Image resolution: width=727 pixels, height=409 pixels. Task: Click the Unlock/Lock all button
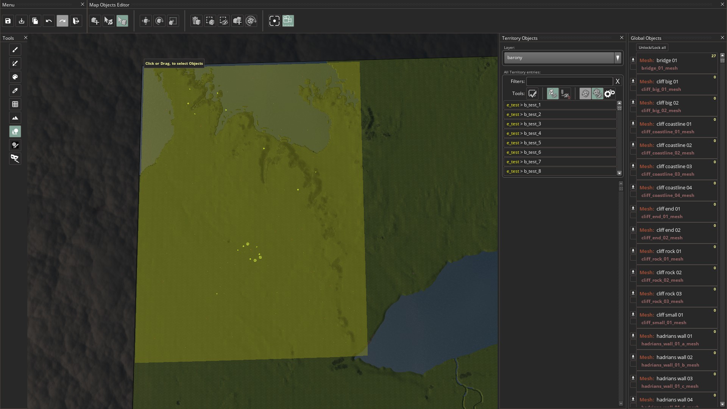point(652,47)
